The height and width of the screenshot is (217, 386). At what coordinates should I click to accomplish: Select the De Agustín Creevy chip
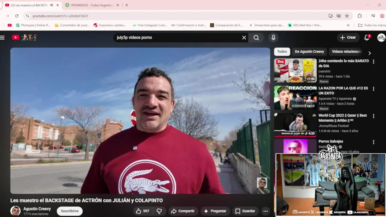point(309,52)
